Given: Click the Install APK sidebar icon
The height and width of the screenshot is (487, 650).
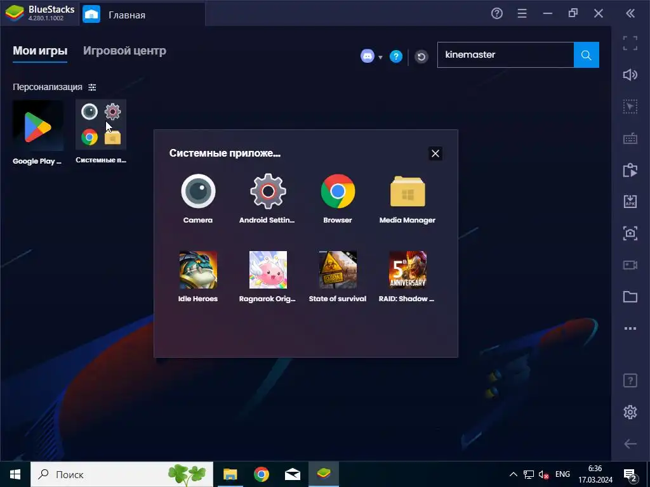Looking at the screenshot, I should [x=630, y=202].
